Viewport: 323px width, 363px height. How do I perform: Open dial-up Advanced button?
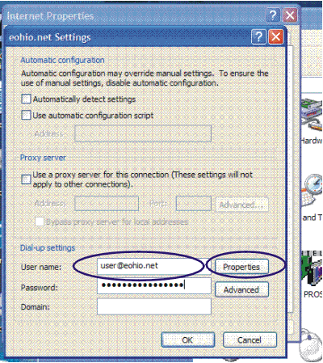241,289
